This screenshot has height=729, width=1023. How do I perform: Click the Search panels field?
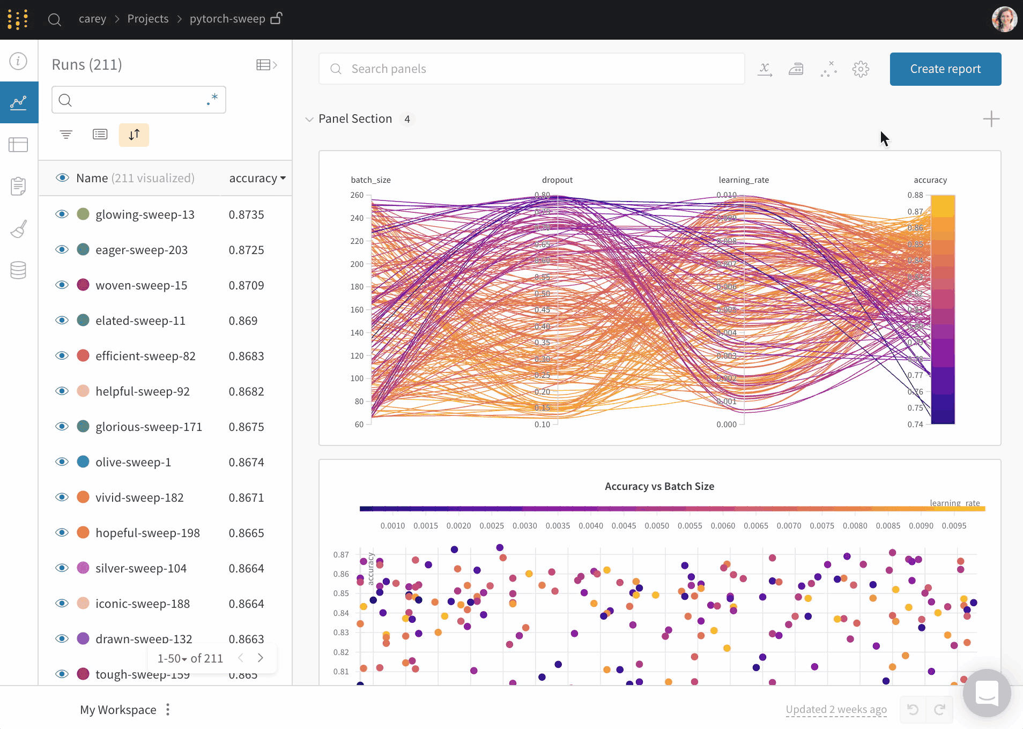(x=531, y=69)
